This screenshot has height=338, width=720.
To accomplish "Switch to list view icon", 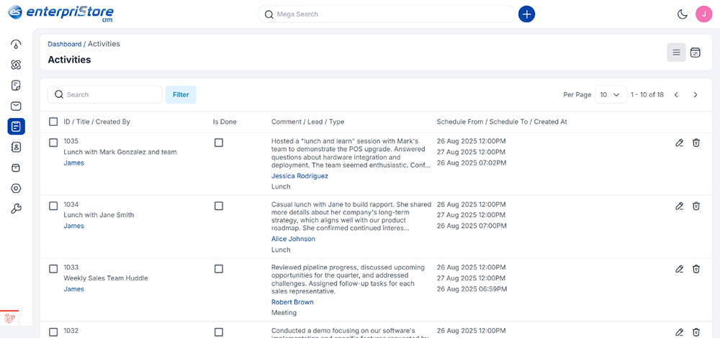I will coord(676,52).
